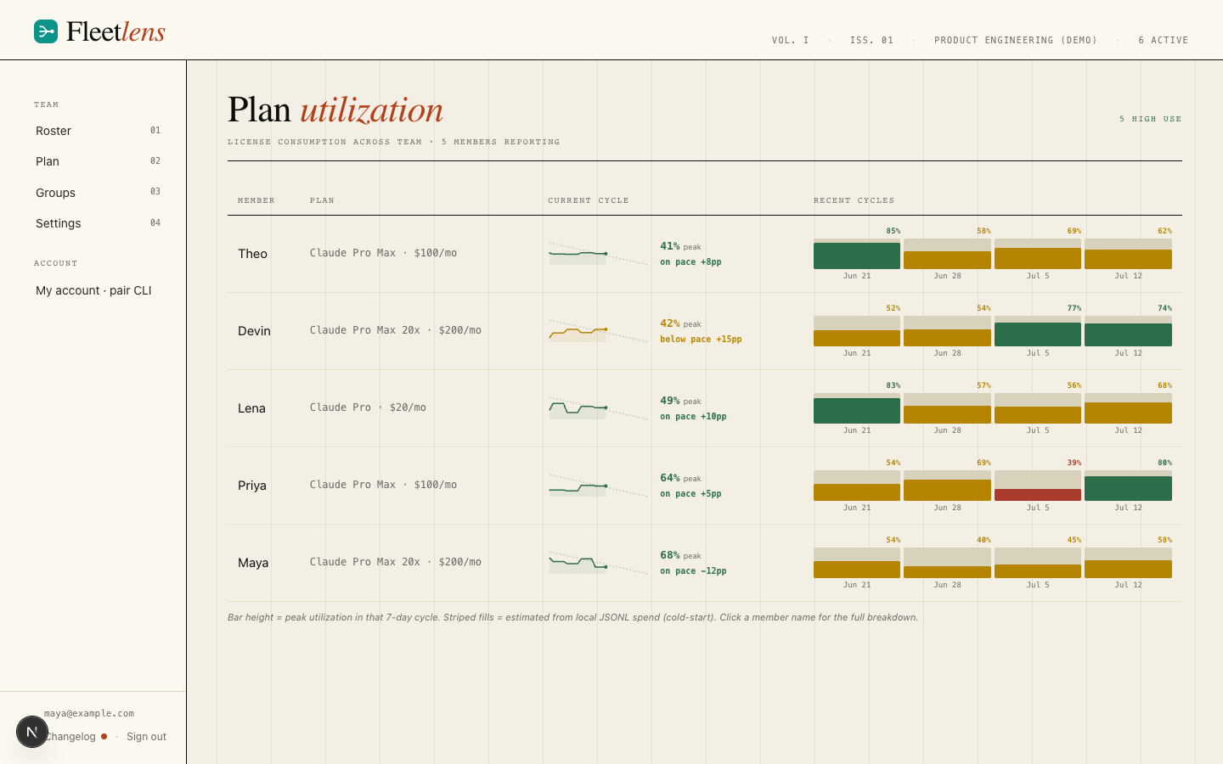Click the red Changelog notification dot

[104, 736]
